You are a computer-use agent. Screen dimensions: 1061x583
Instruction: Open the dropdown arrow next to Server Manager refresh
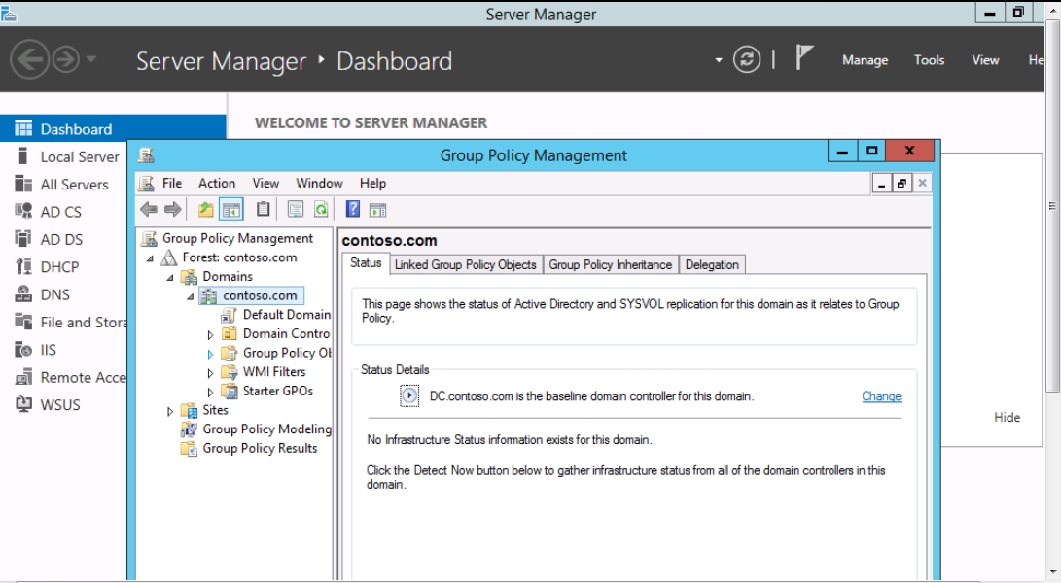tap(718, 60)
